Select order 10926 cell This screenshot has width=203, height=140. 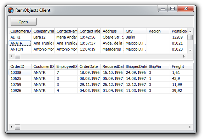(20, 91)
